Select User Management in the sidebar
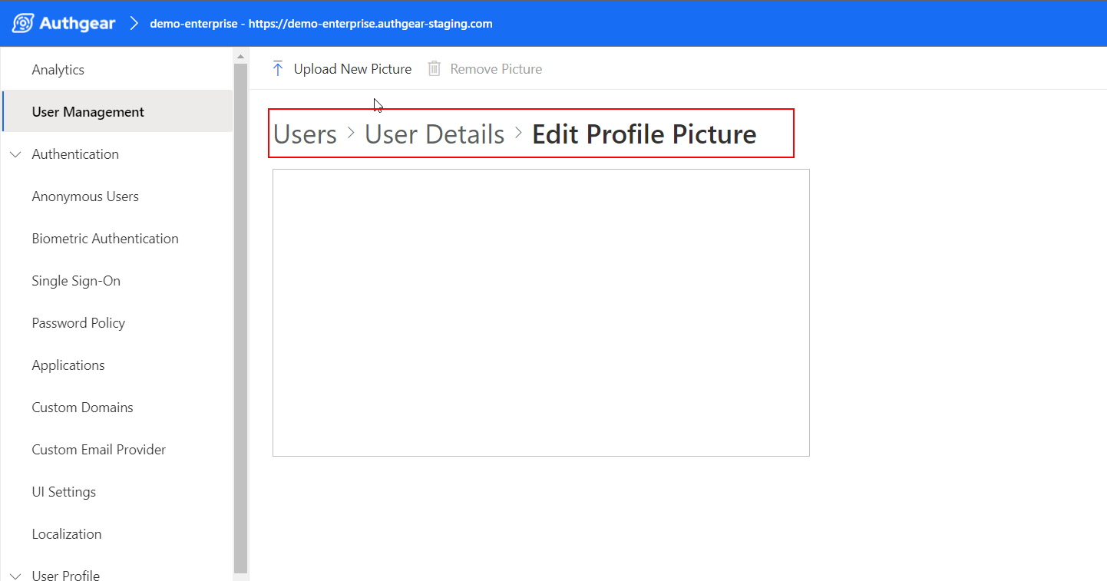This screenshot has height=581, width=1107. pos(88,111)
